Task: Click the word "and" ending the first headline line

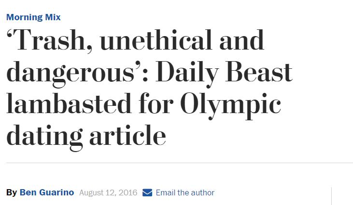Action: coord(241,39)
